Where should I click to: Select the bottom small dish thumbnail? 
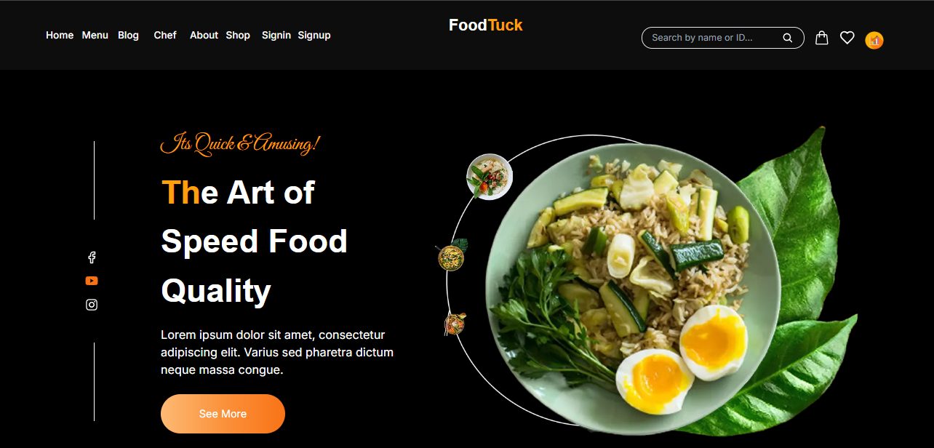point(455,324)
